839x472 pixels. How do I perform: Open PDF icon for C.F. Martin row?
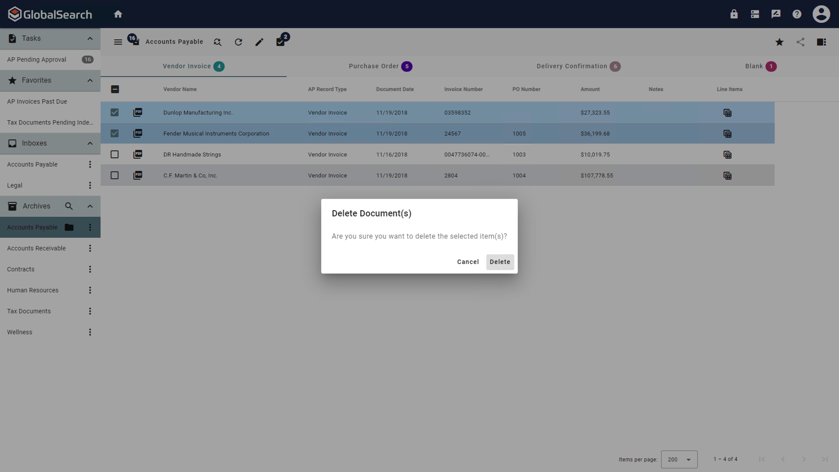click(x=138, y=175)
